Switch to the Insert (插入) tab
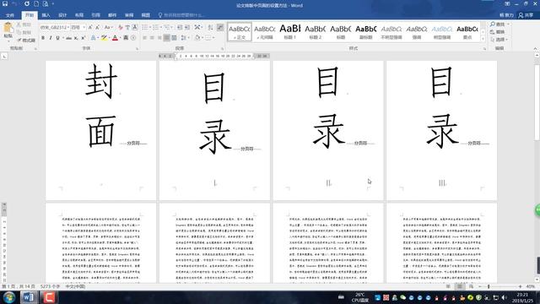The height and width of the screenshot is (304, 540). 46,15
